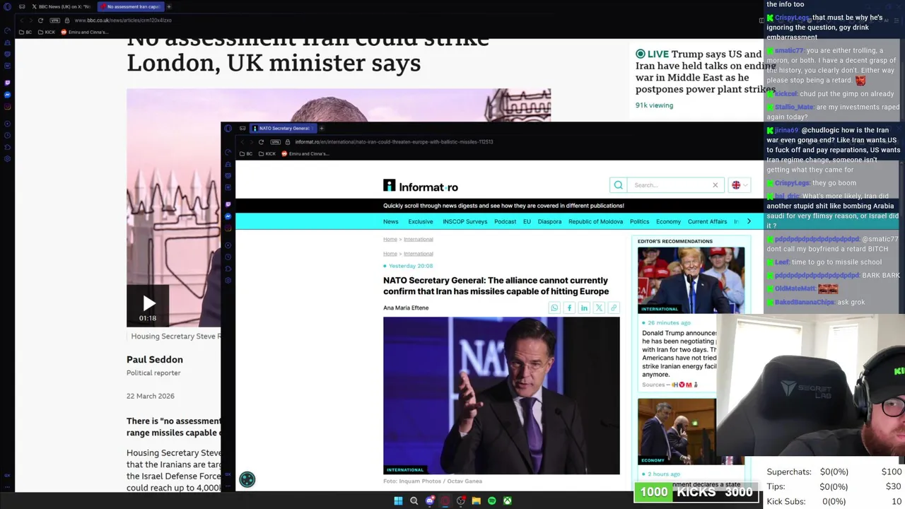This screenshot has height=509, width=905.
Task: Expand Informat nav with right chevron
Action: (x=749, y=221)
